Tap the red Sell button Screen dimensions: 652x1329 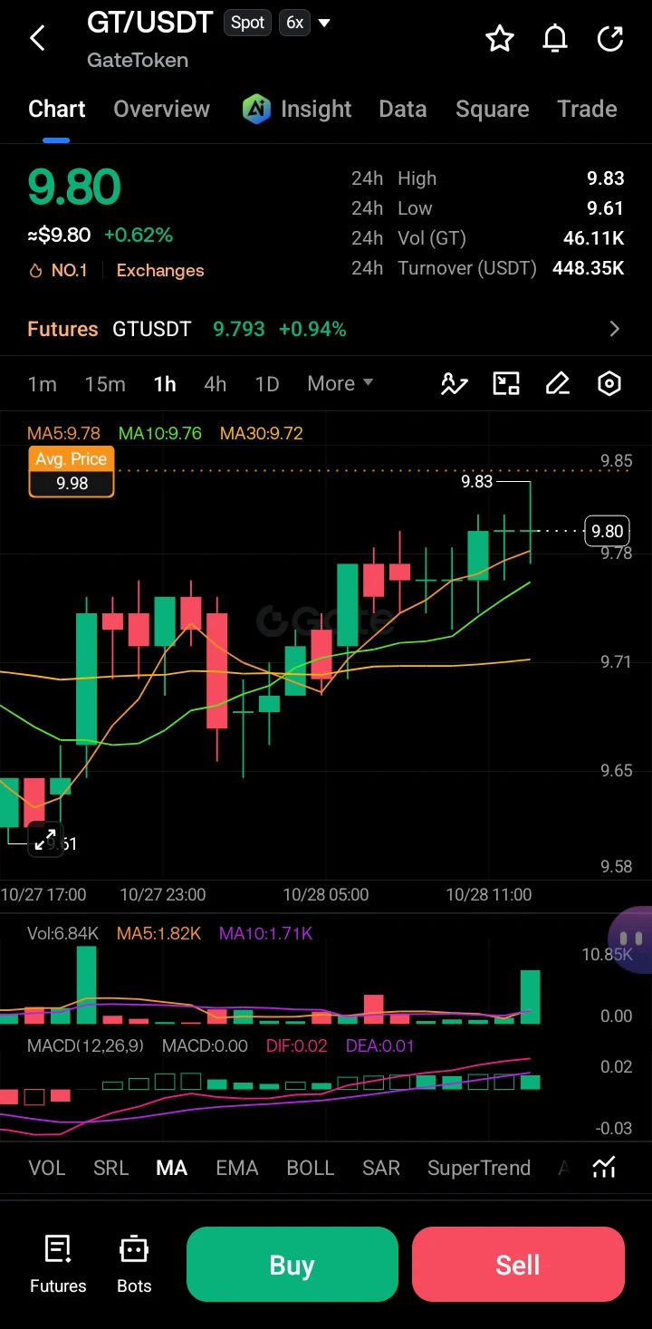(x=518, y=1264)
